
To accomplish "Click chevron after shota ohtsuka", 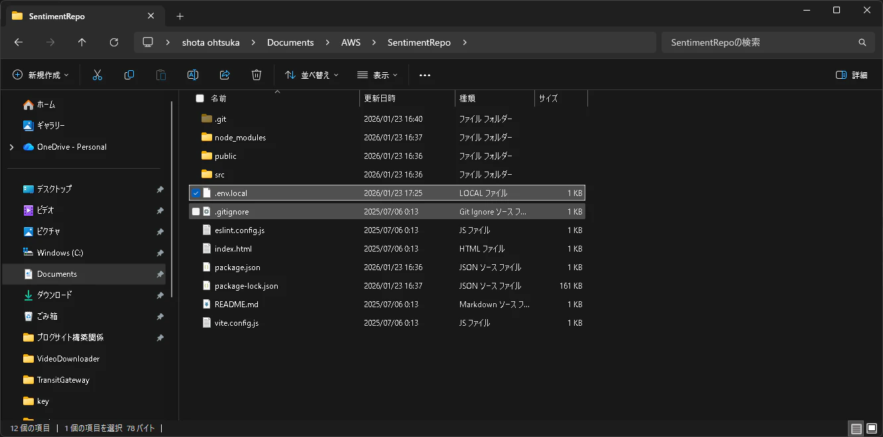I will [x=253, y=42].
